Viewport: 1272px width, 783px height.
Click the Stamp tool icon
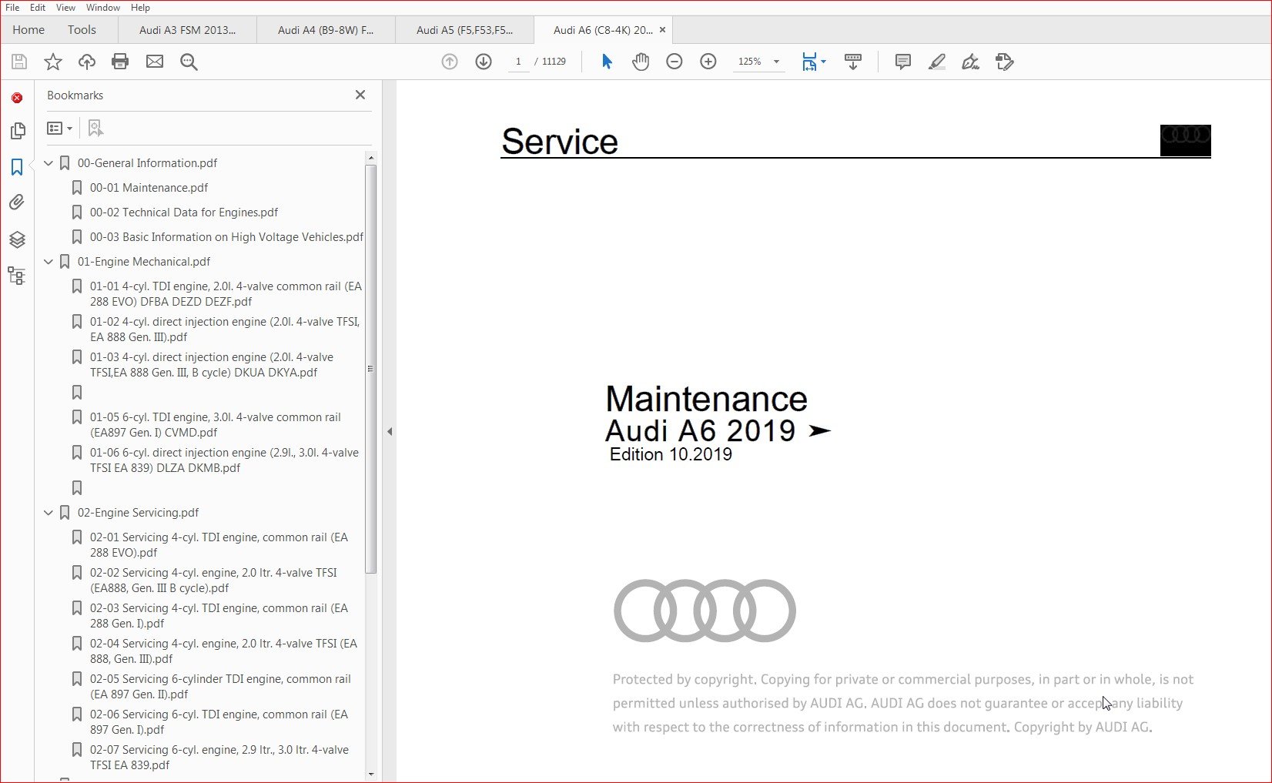pos(1005,62)
